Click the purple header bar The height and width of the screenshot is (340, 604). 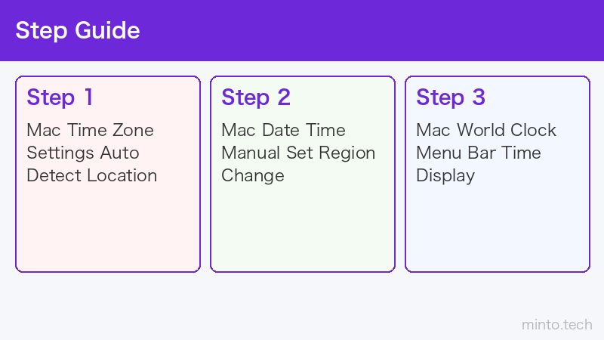click(302, 30)
